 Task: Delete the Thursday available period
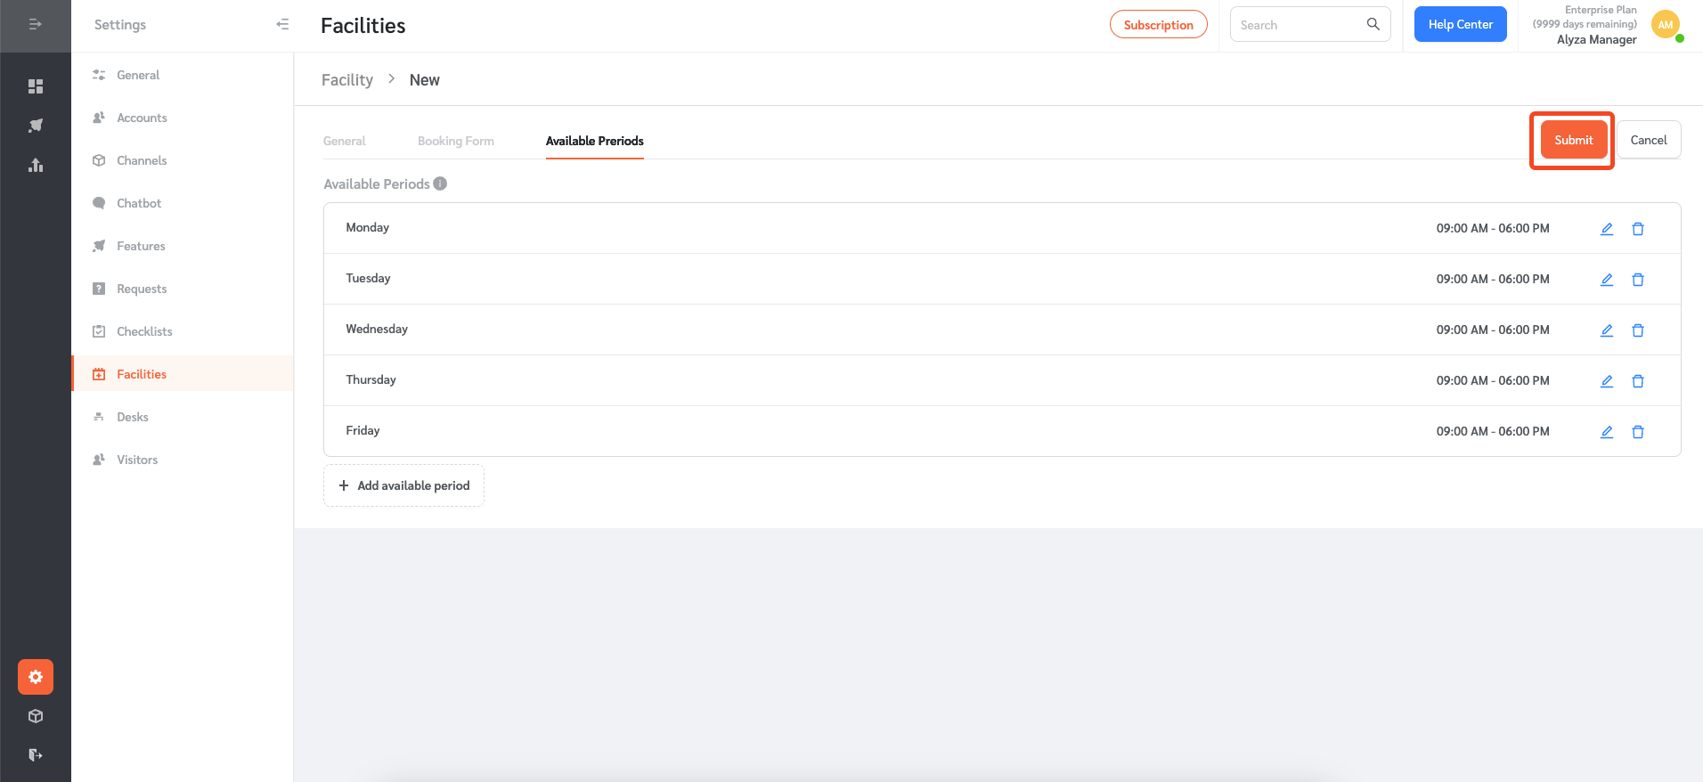(1638, 381)
